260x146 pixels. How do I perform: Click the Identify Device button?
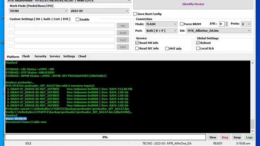pyautogui.click(x=193, y=4)
